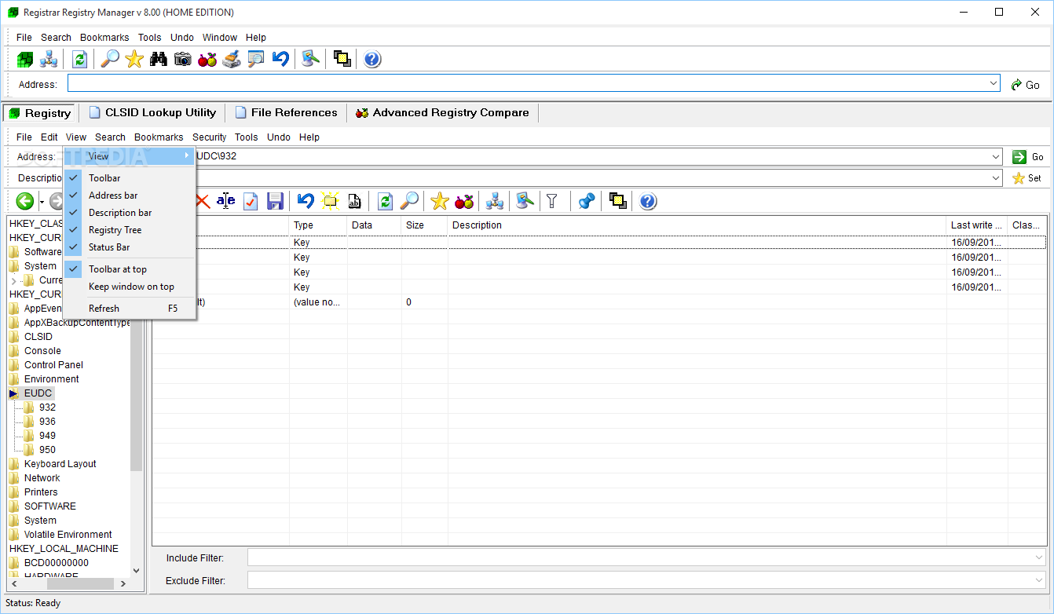Toggle Description bar in the View menu
The image size is (1054, 614).
click(130, 213)
